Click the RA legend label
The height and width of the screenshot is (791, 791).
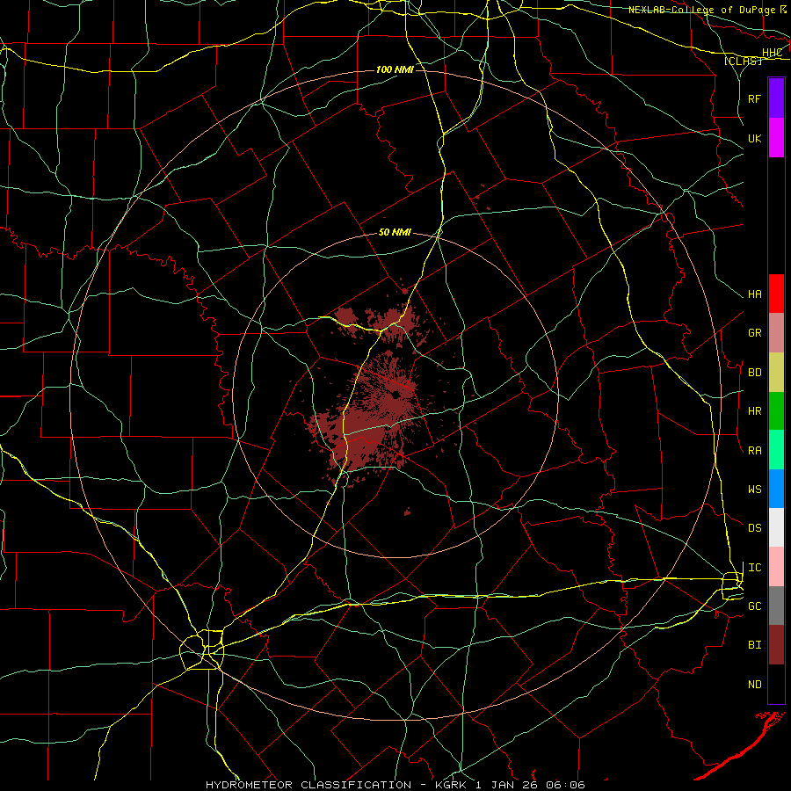[755, 451]
